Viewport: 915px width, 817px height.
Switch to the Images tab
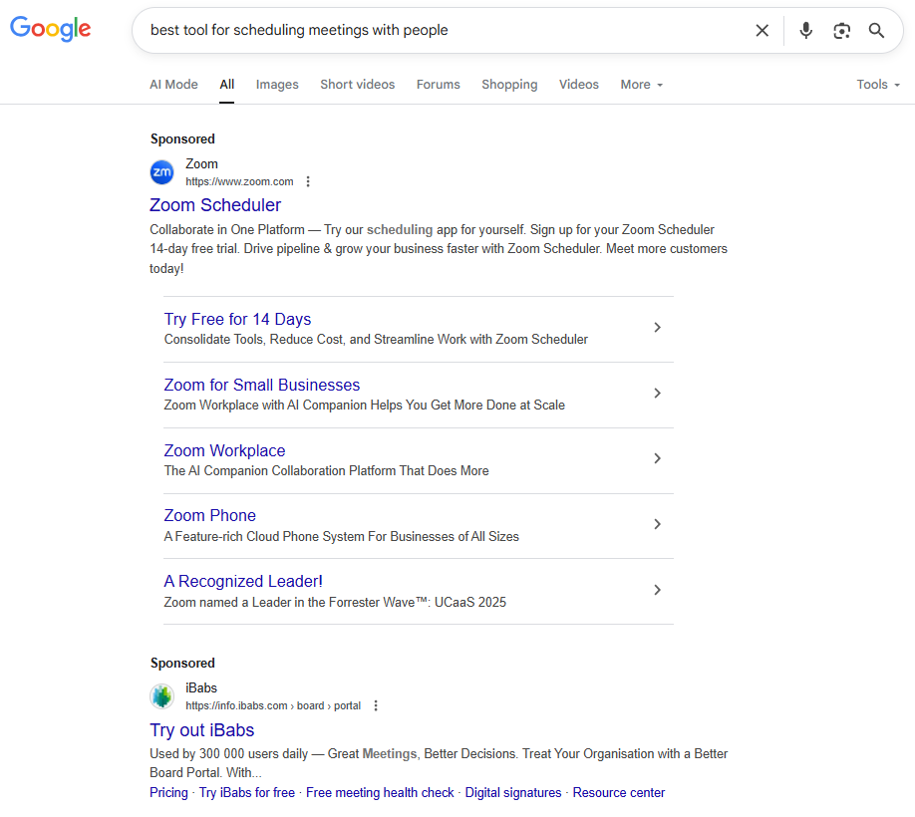[277, 85]
